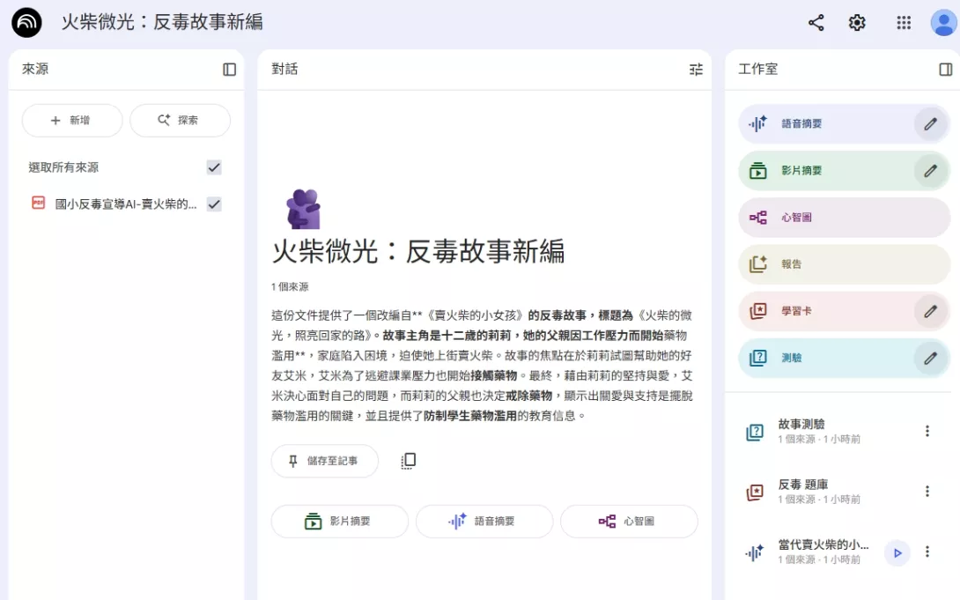Open more options for 當代賣火柴 audio
Screen dimensions: 960x600
927,552
